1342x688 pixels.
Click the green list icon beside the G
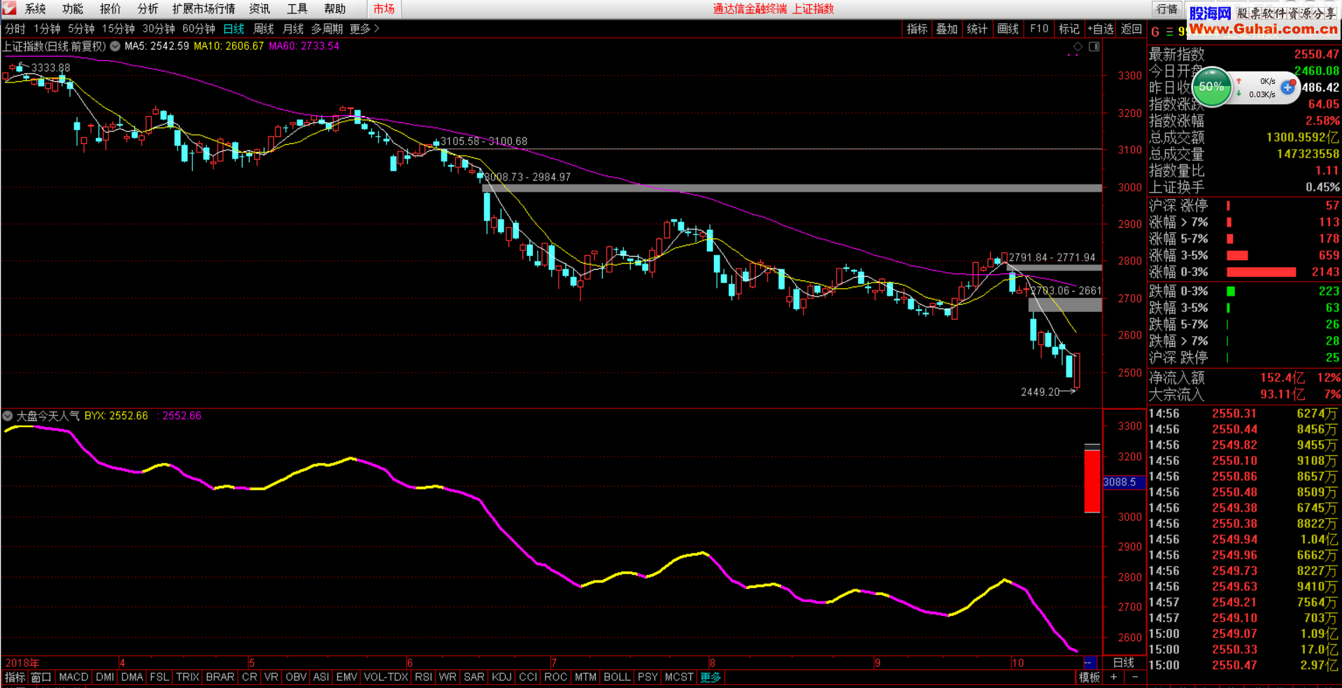click(1169, 31)
